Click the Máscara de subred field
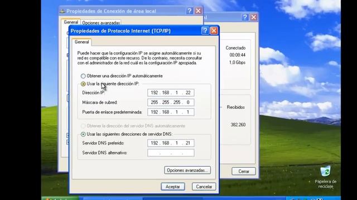 [x=171, y=102]
